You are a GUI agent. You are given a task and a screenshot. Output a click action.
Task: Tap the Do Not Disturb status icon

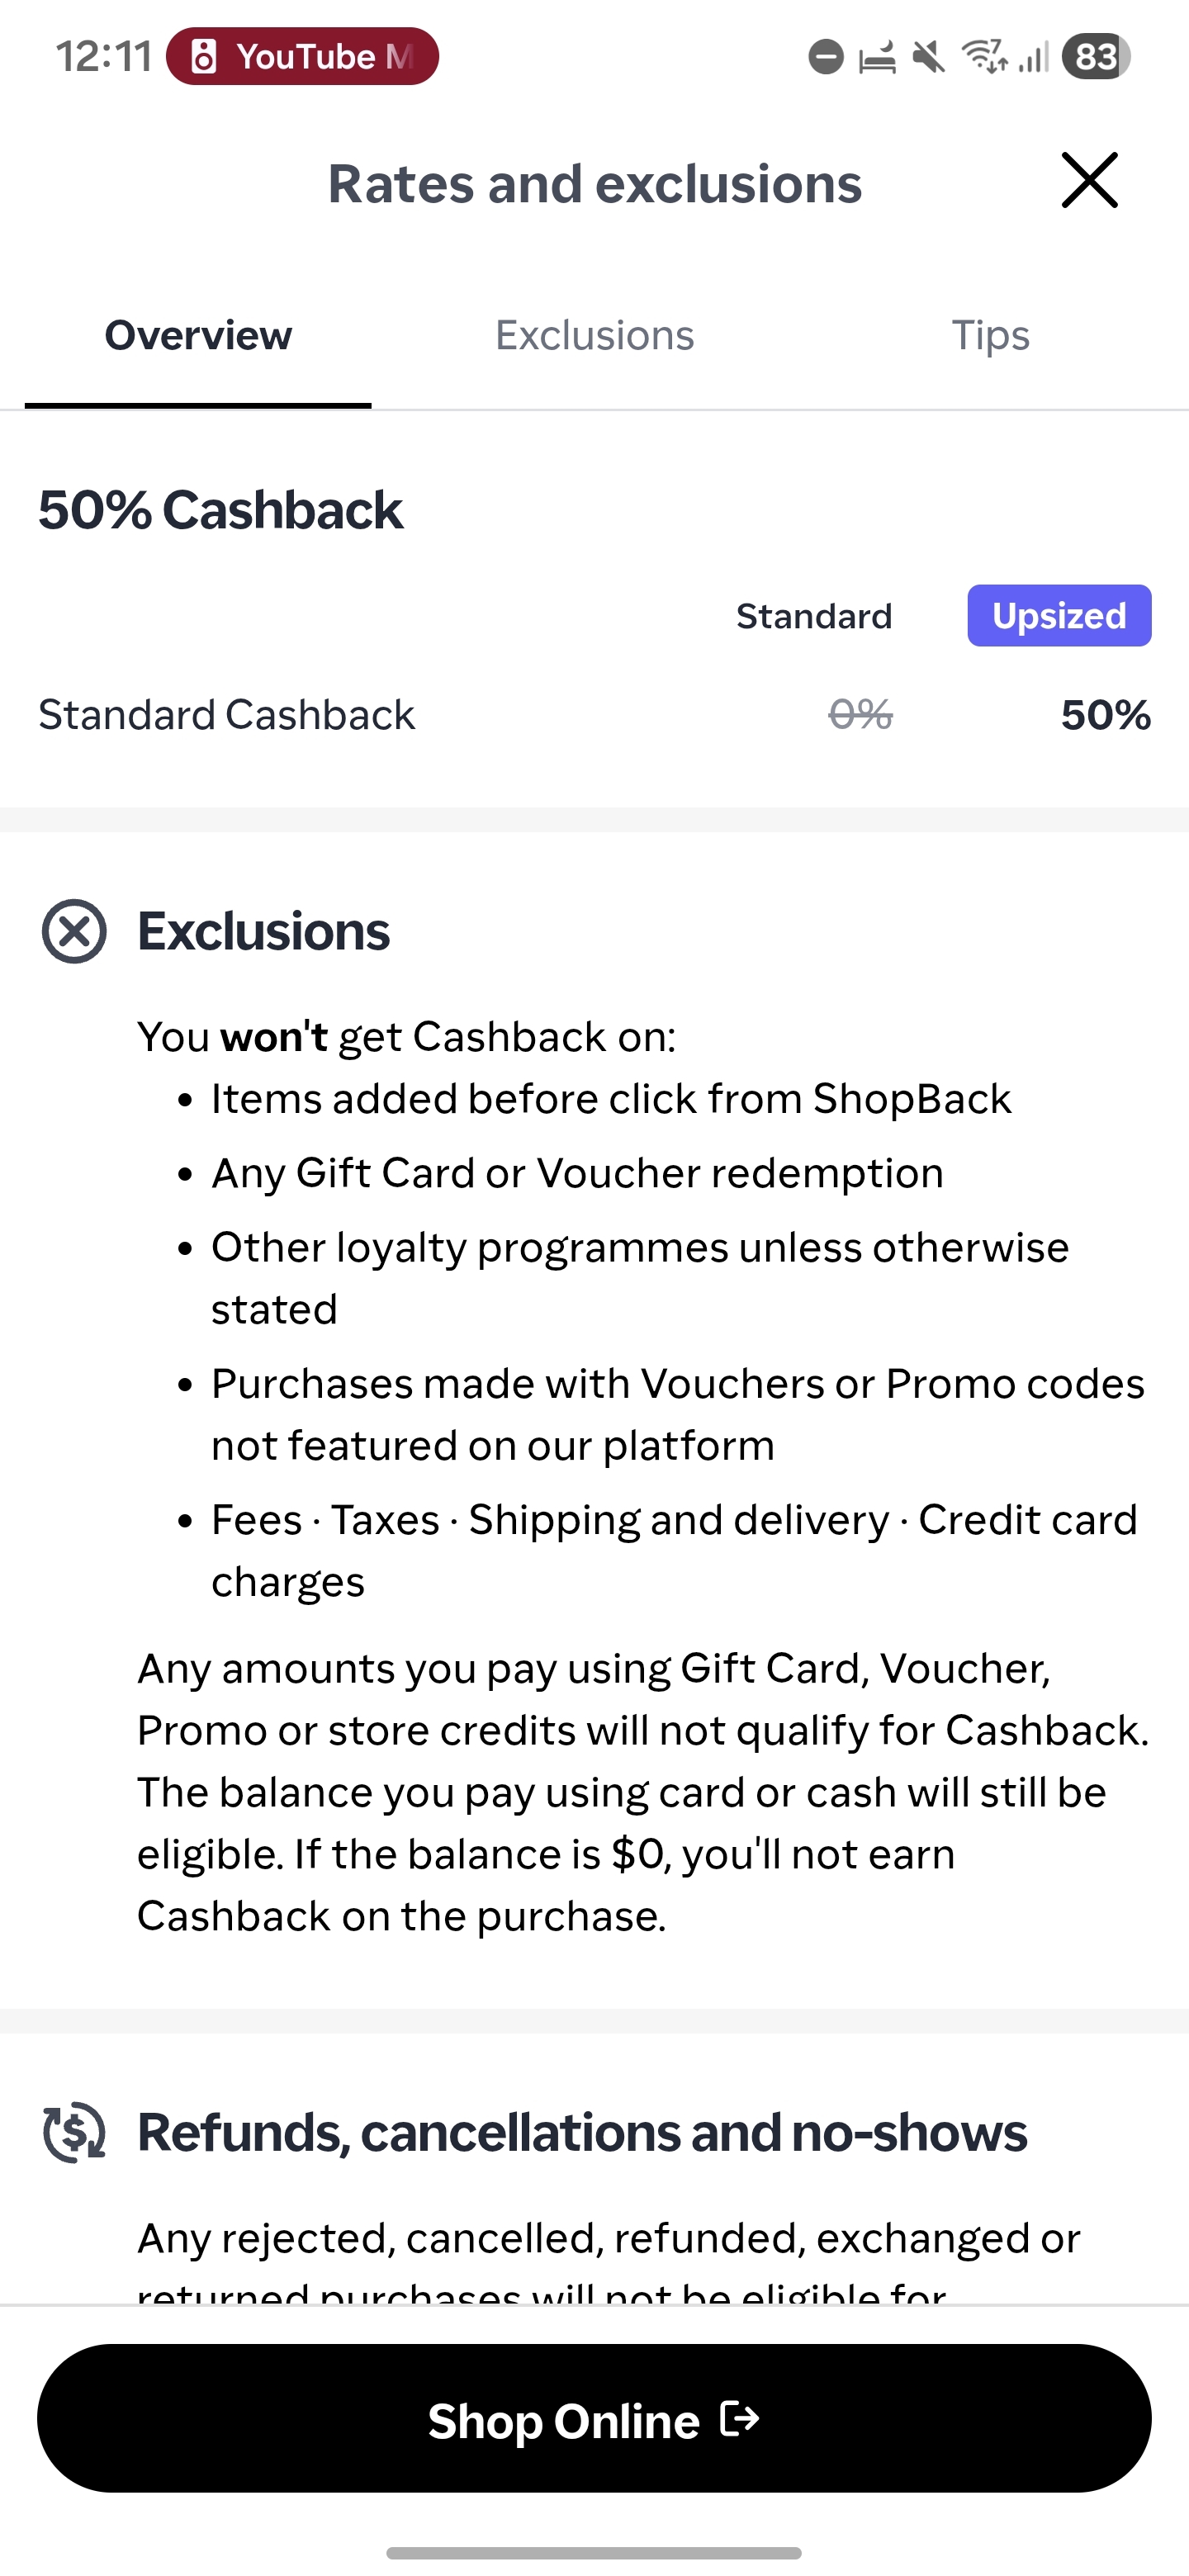(x=826, y=57)
